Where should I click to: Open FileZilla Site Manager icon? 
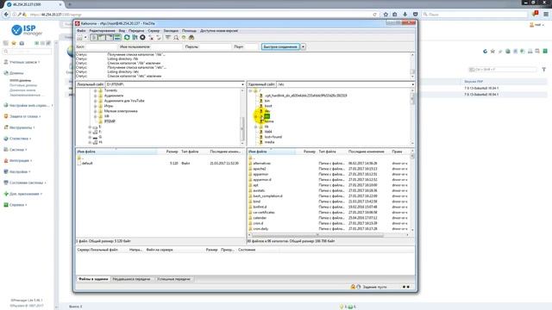click(80, 37)
